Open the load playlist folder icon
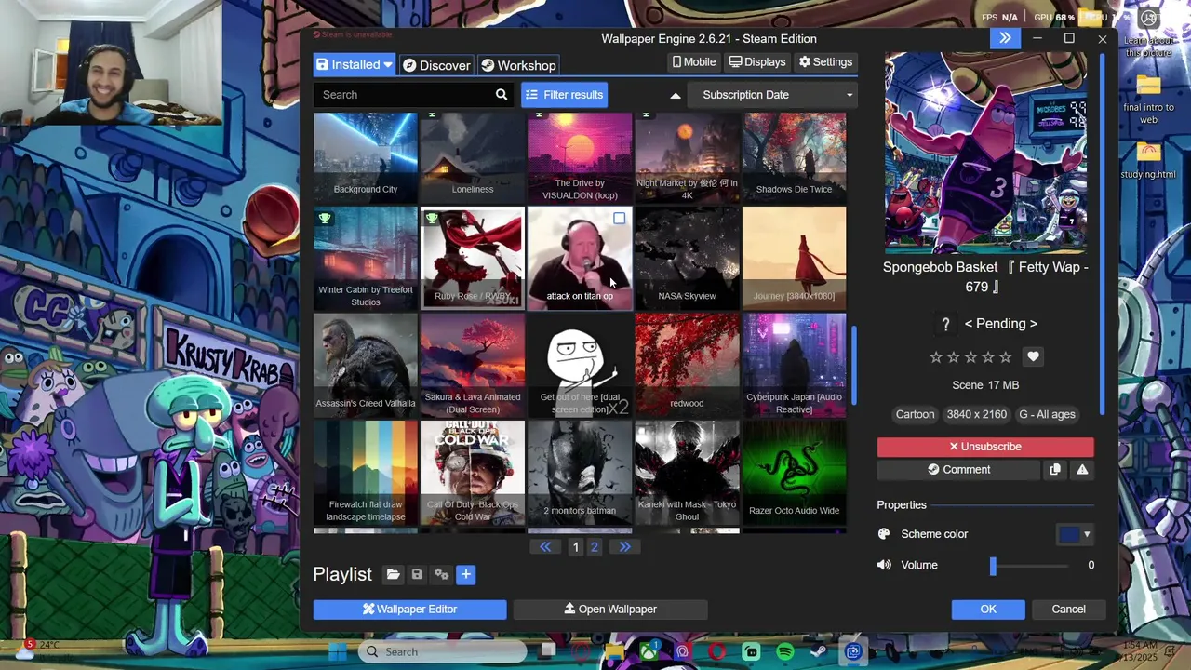1191x670 pixels. pyautogui.click(x=393, y=575)
